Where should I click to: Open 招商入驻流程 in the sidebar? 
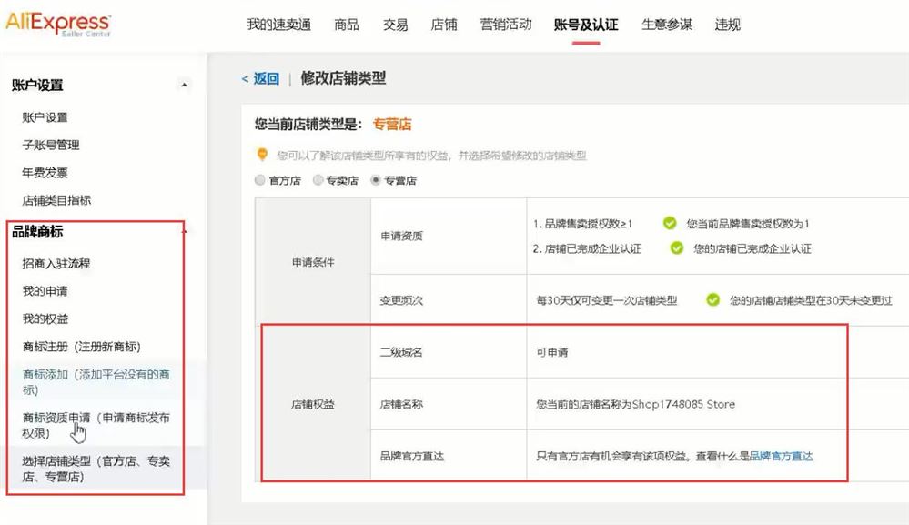pyautogui.click(x=56, y=264)
